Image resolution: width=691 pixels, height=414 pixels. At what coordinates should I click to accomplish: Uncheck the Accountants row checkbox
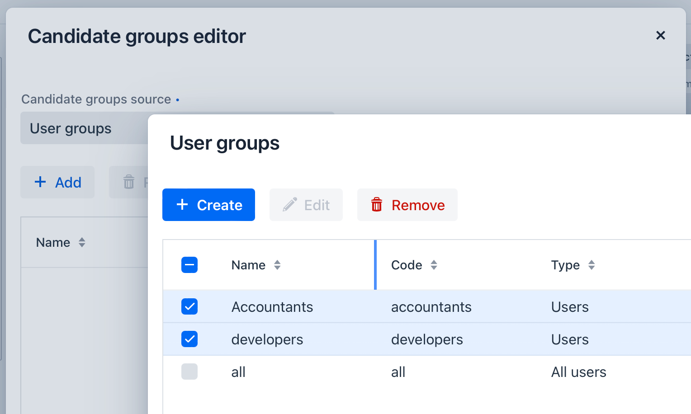coord(189,306)
